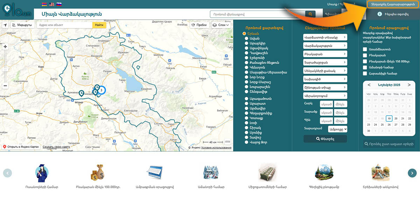The height and width of the screenshot is (197, 420).
Task: Open the Условия использования link
Action: (216, 148)
